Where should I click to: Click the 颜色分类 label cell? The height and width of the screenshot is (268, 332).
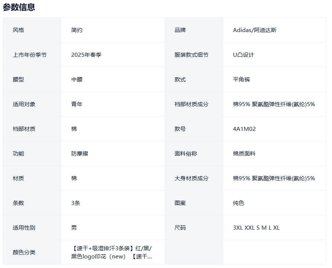(x=24, y=253)
